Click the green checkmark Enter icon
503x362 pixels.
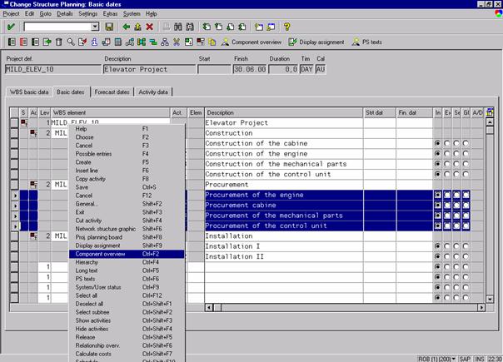coord(11,27)
